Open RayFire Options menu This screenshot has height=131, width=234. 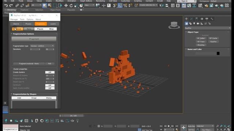click(x=30, y=19)
